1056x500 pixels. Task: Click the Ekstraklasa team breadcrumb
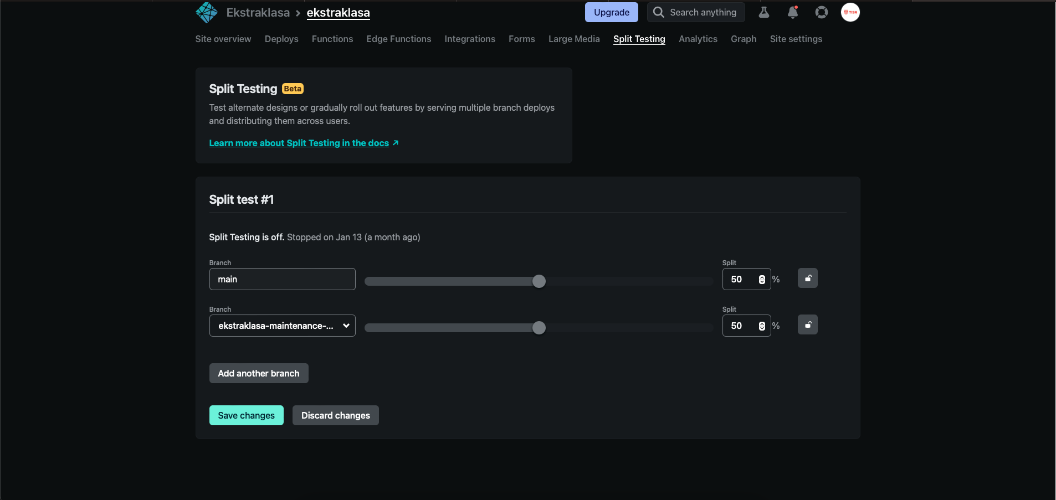pos(258,12)
